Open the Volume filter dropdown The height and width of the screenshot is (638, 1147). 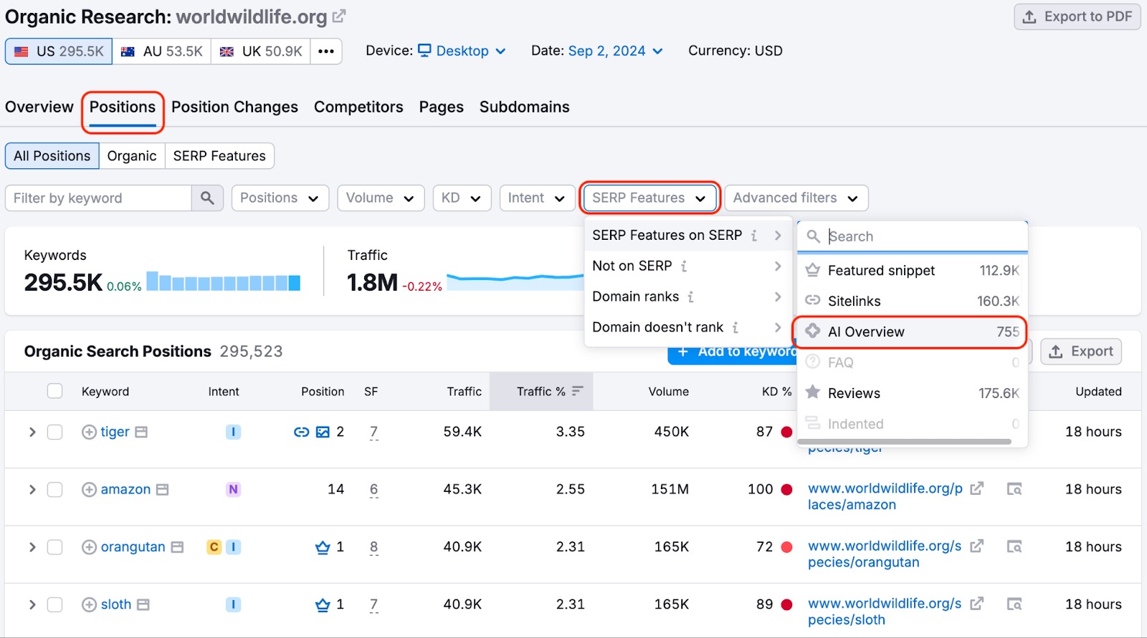(381, 198)
